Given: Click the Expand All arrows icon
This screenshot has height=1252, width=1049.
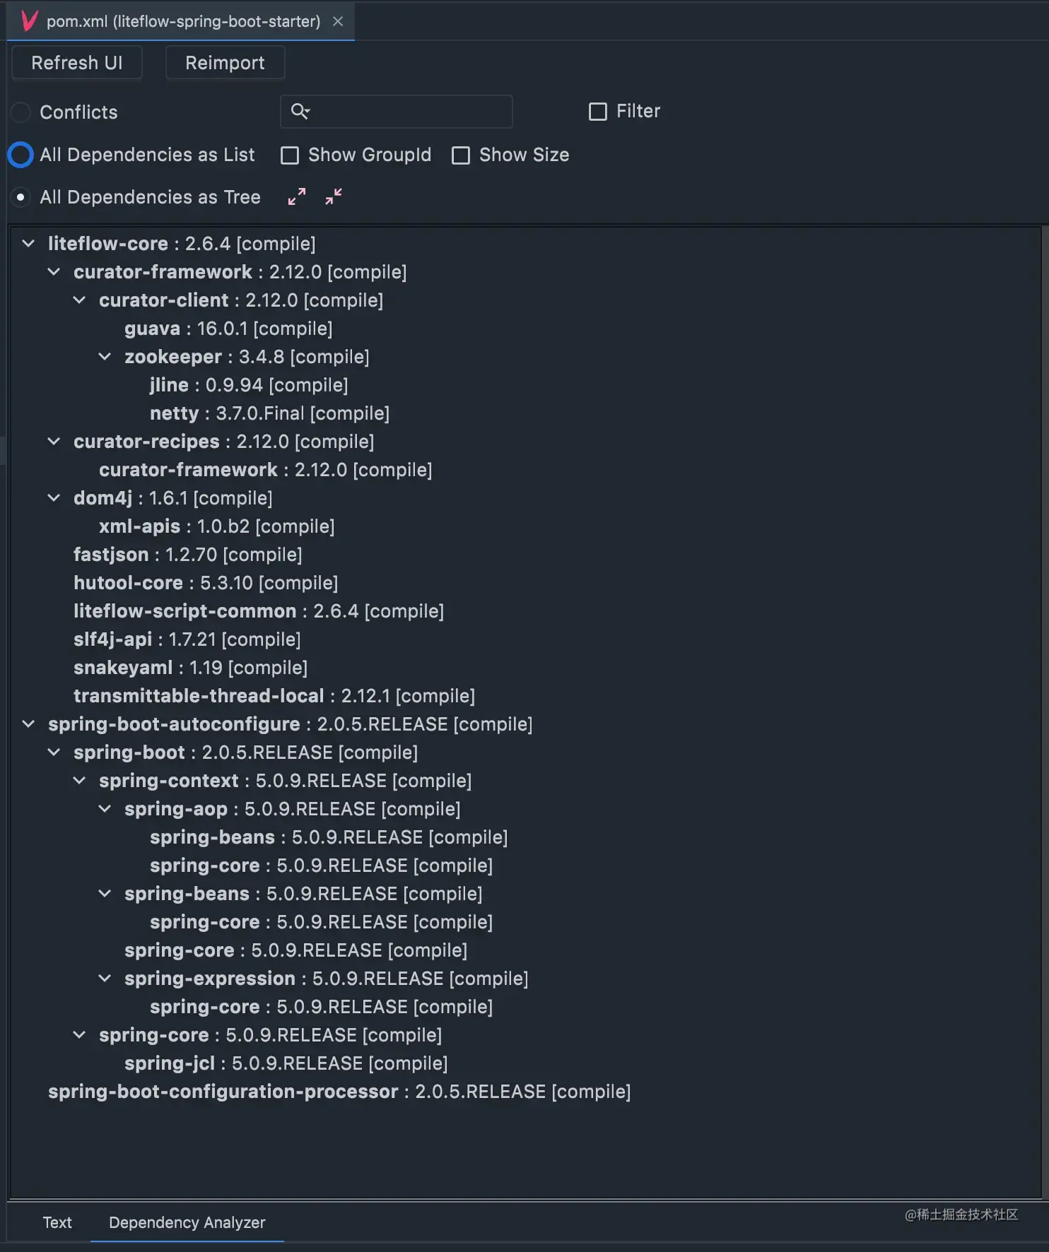Looking at the screenshot, I should (x=297, y=196).
